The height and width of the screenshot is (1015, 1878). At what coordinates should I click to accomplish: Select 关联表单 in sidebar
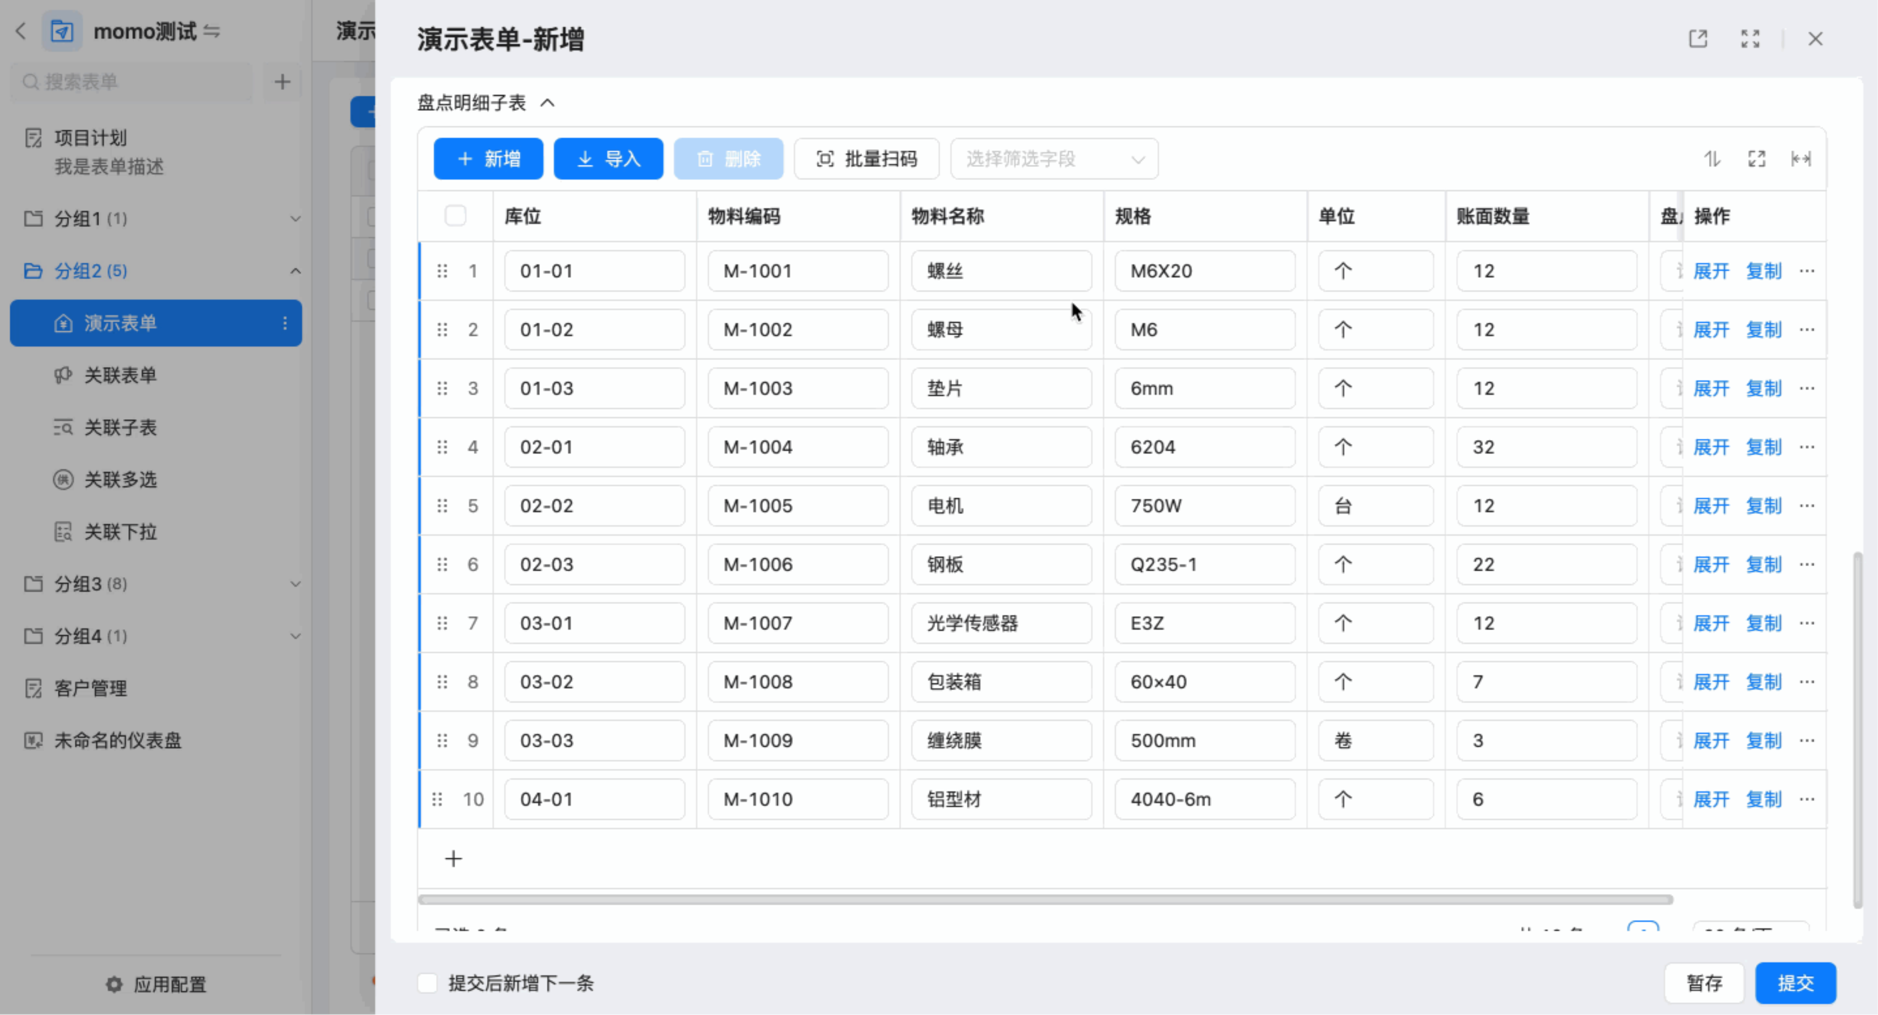[120, 376]
